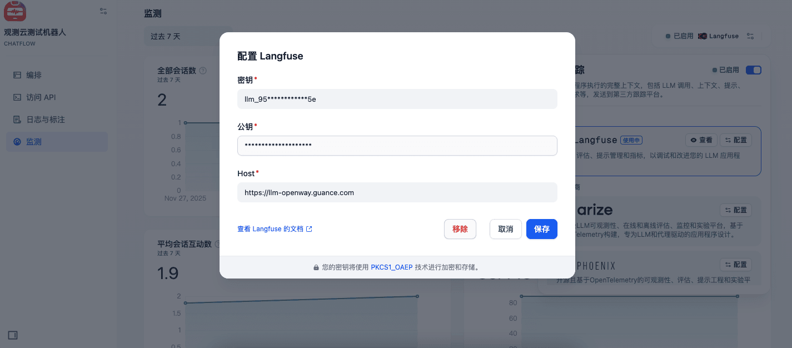This screenshot has height=348, width=792.
Task: Click the 配置 Langfuse dialog title
Action: coord(270,56)
